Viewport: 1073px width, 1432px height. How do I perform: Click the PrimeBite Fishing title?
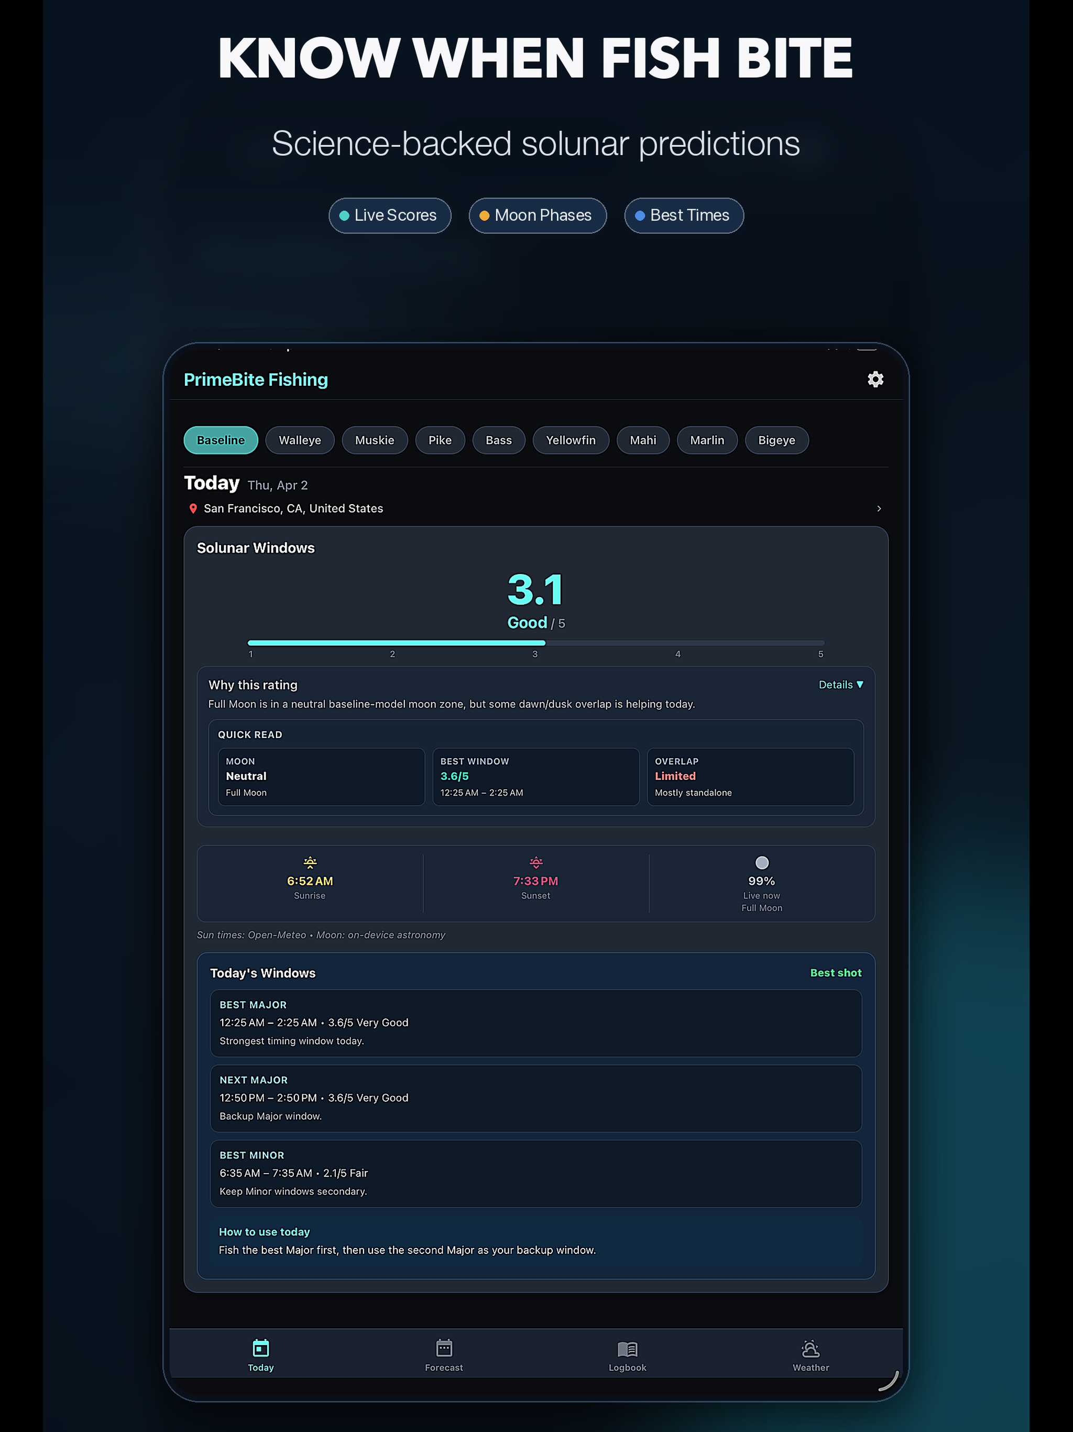[x=256, y=380]
